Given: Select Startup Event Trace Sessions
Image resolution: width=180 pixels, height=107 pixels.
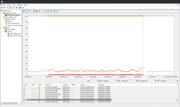Looking at the screenshot, I should 14,25.
